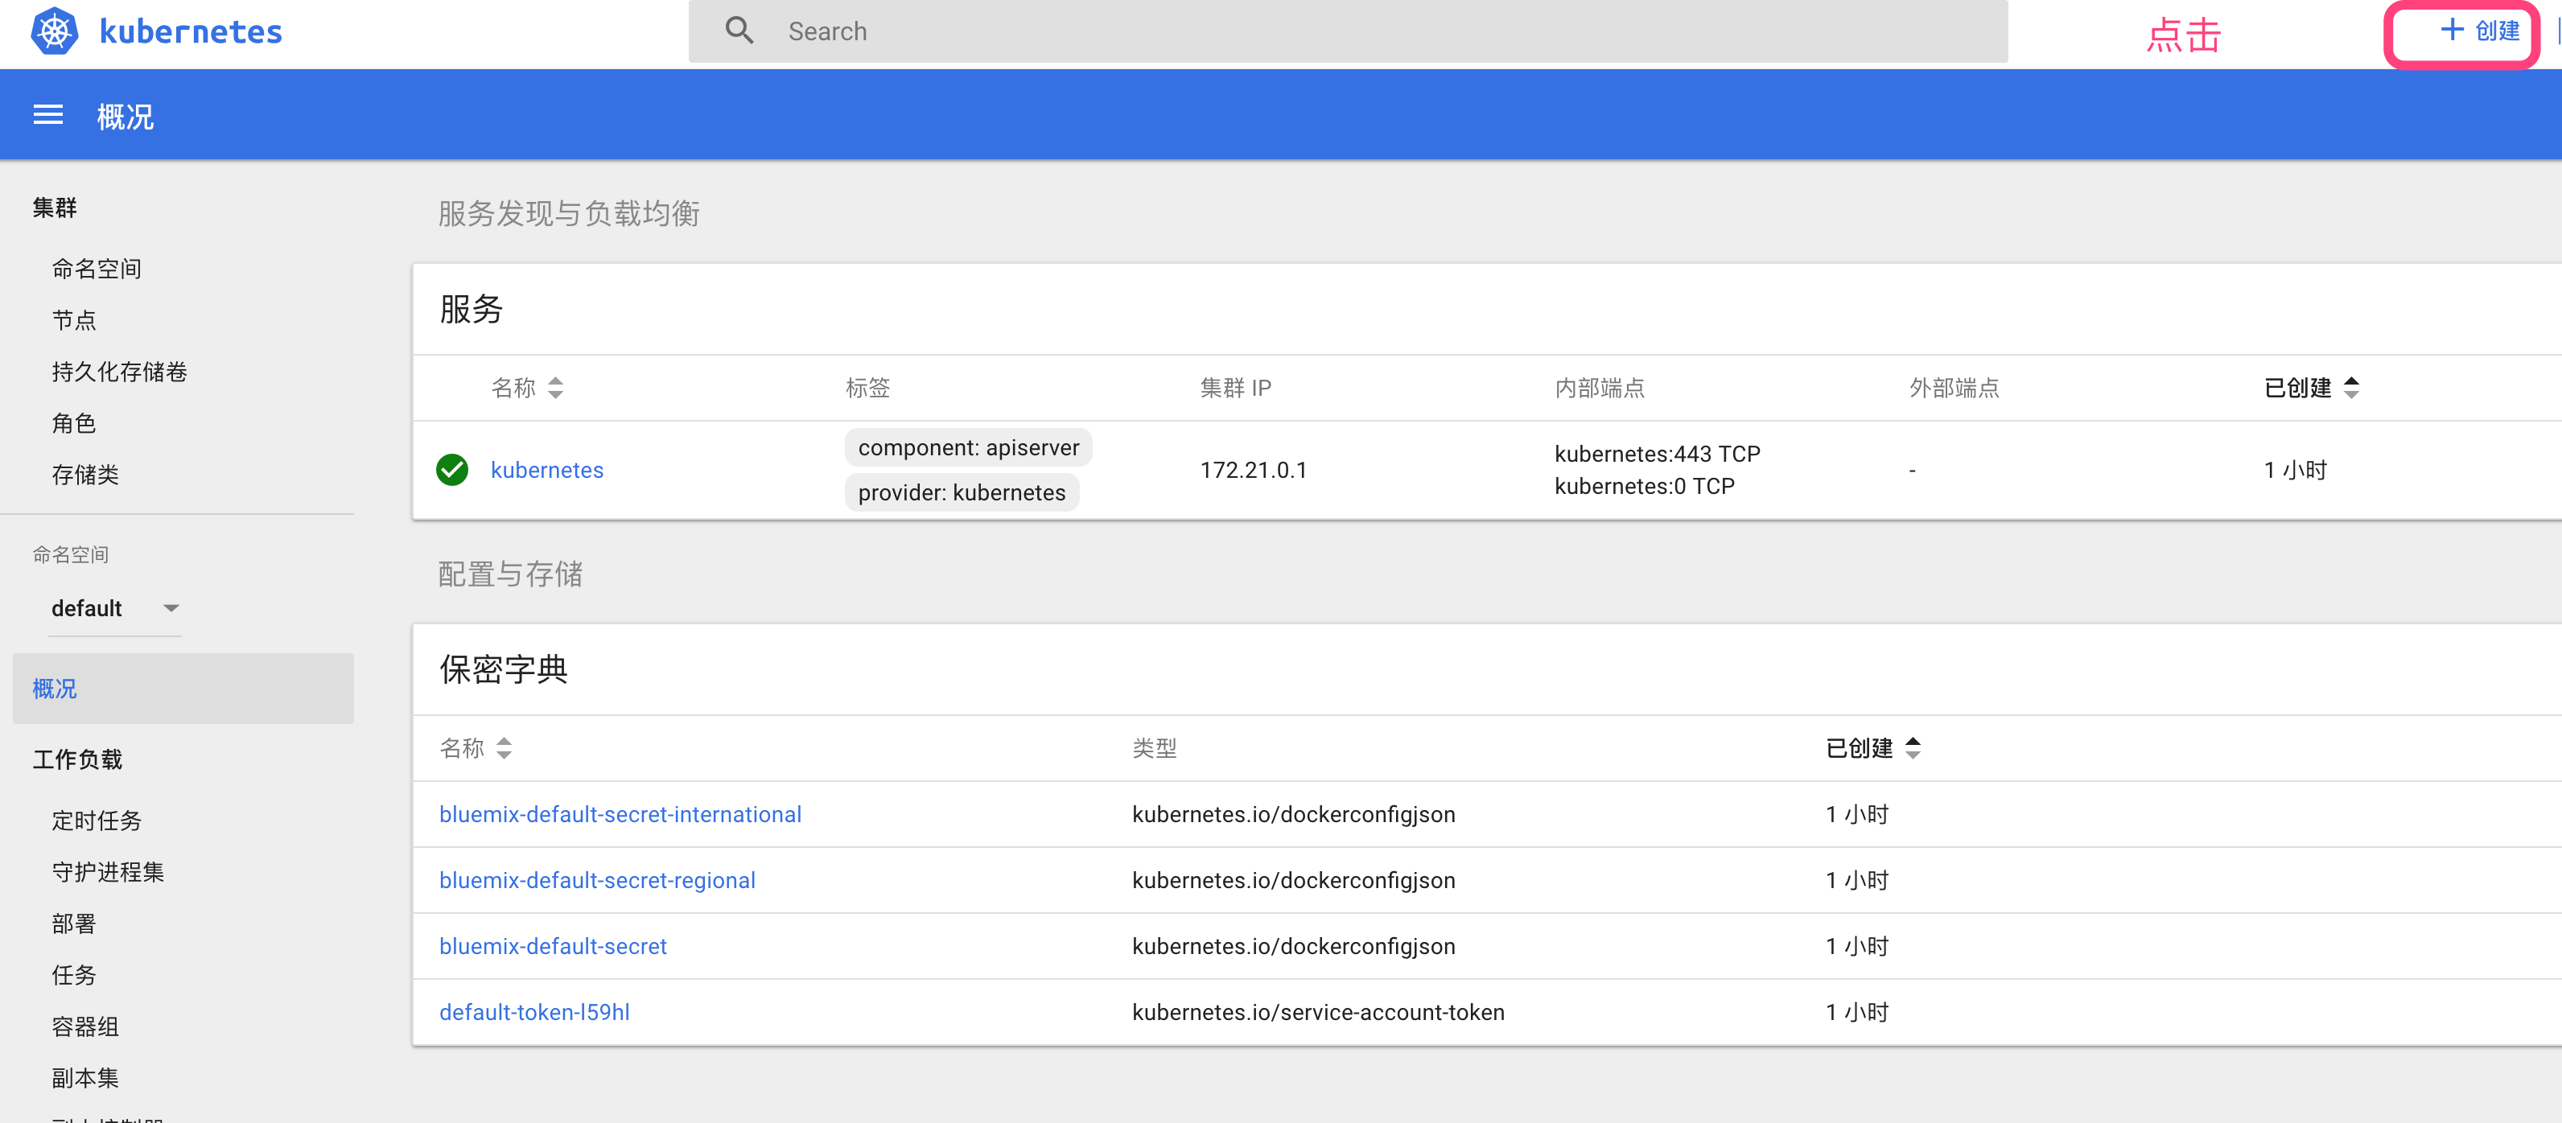The image size is (2562, 1123).
Task: Select 概况 overview sidebar item
Action: coord(55,689)
